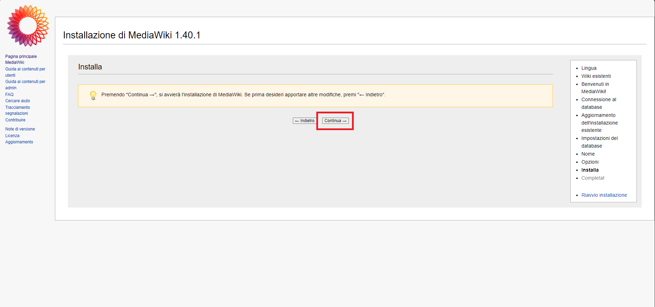Open the Licenza link
The height and width of the screenshot is (307, 655).
(12, 136)
